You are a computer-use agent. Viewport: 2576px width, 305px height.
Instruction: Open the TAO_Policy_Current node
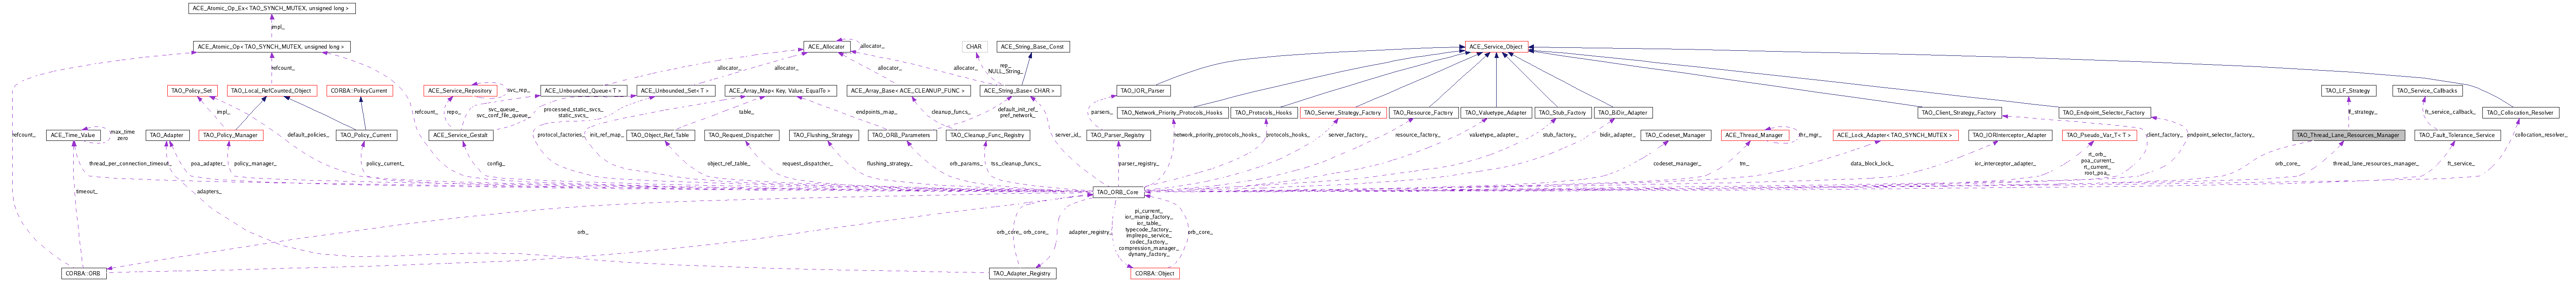pos(365,134)
